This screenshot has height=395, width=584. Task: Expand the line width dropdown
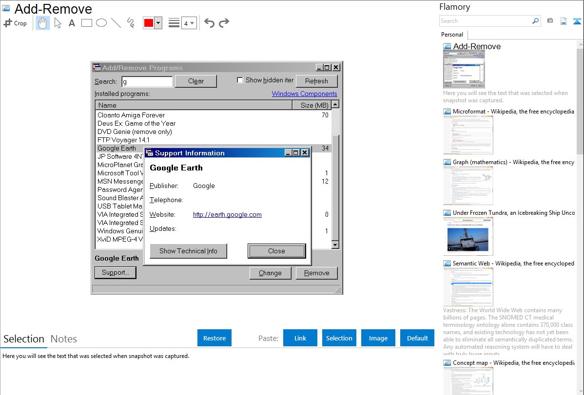pos(189,23)
